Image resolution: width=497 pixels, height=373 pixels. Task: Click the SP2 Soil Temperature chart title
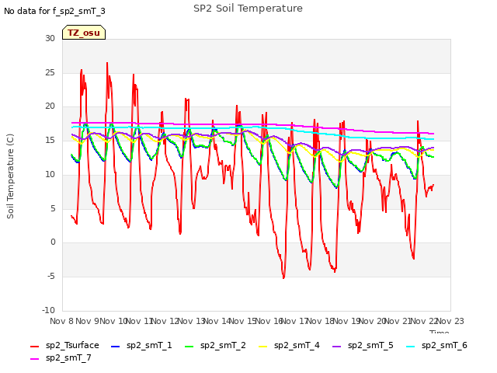pos(248,9)
